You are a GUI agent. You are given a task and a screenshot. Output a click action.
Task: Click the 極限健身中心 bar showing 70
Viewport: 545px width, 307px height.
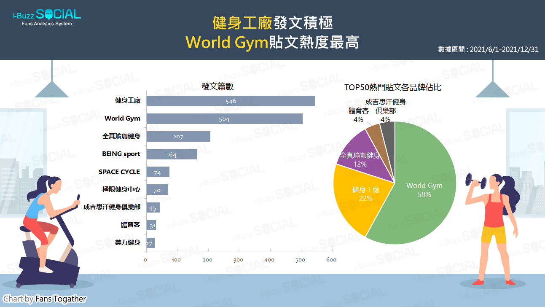coord(157,190)
